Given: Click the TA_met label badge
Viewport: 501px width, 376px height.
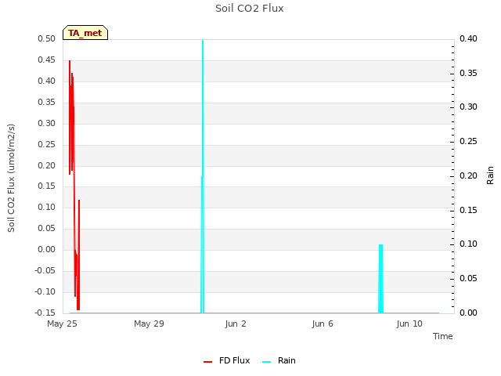Looking at the screenshot, I should click(x=85, y=33).
